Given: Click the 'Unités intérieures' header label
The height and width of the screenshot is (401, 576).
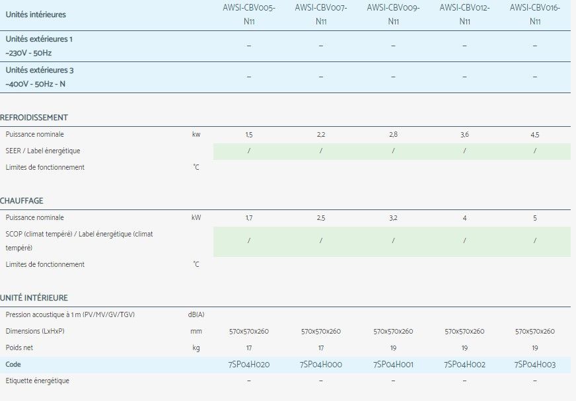Looking at the screenshot, I should point(36,14).
